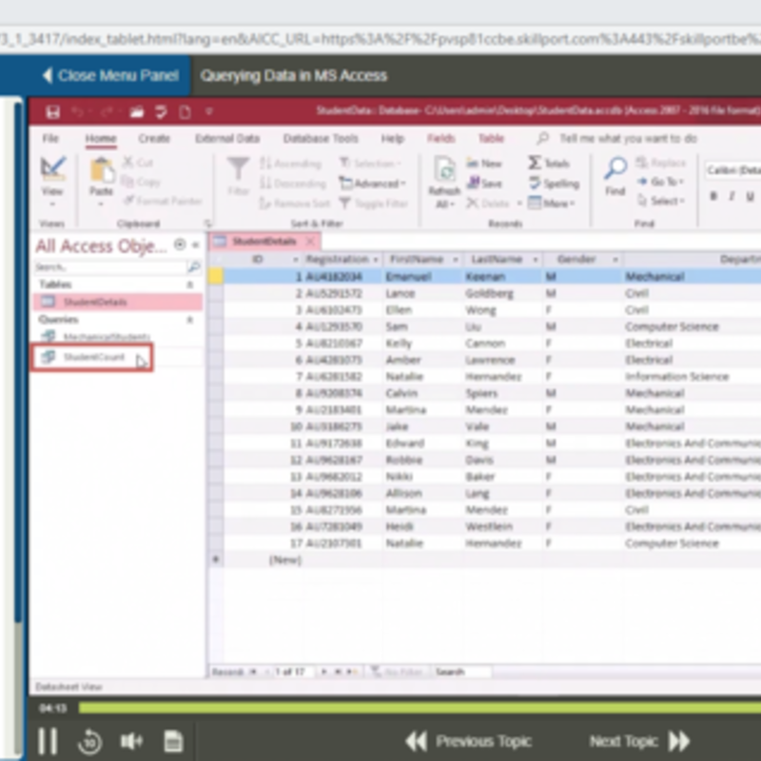Viewport: 761px width, 761px height.
Task: Mute the video with speaker icon
Action: tap(131, 741)
